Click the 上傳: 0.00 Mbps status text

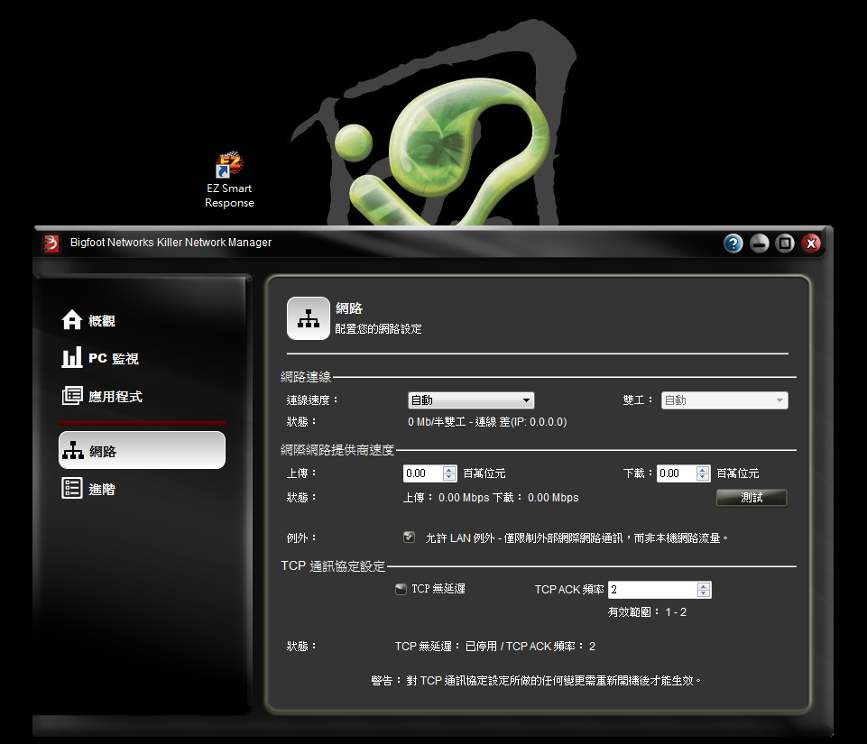tap(491, 498)
